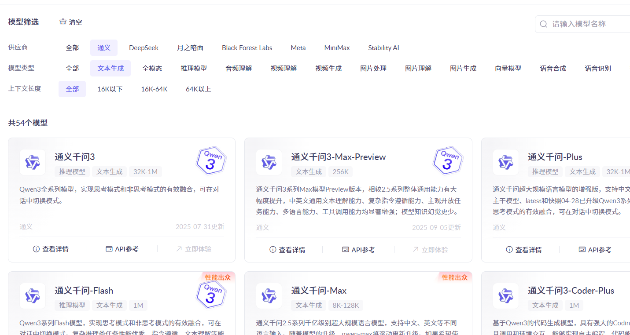The height and width of the screenshot is (335, 630).
Task: Select the 音频理解 model type filter
Action: [239, 68]
